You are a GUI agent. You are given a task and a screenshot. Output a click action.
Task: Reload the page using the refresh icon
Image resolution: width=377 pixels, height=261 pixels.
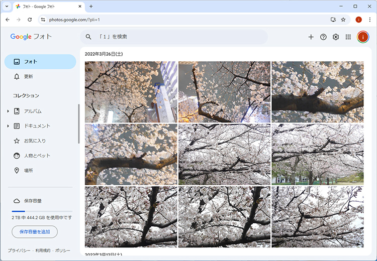30,20
